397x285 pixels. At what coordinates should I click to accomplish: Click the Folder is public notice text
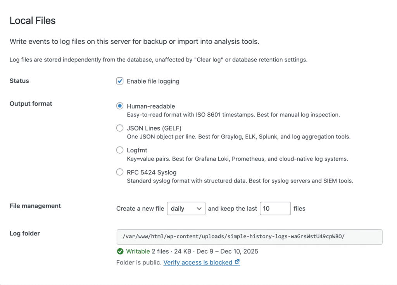(x=139, y=262)
